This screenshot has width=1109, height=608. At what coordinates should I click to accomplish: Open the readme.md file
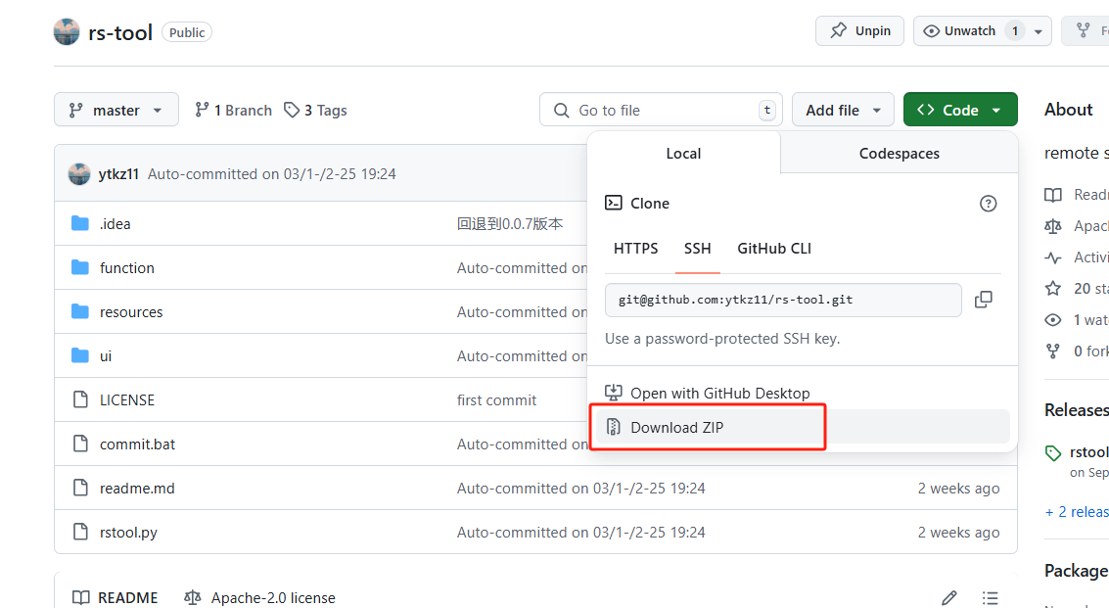point(137,489)
